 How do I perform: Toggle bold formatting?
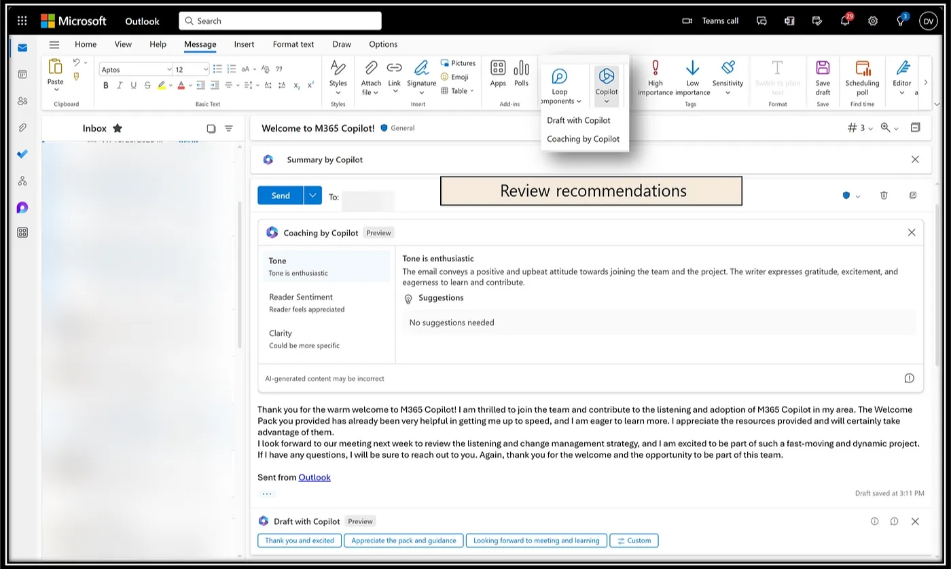pyautogui.click(x=105, y=86)
